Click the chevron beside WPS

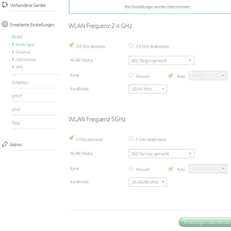(13, 67)
